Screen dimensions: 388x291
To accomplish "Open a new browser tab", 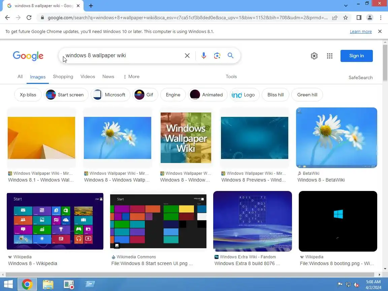I will [91, 6].
